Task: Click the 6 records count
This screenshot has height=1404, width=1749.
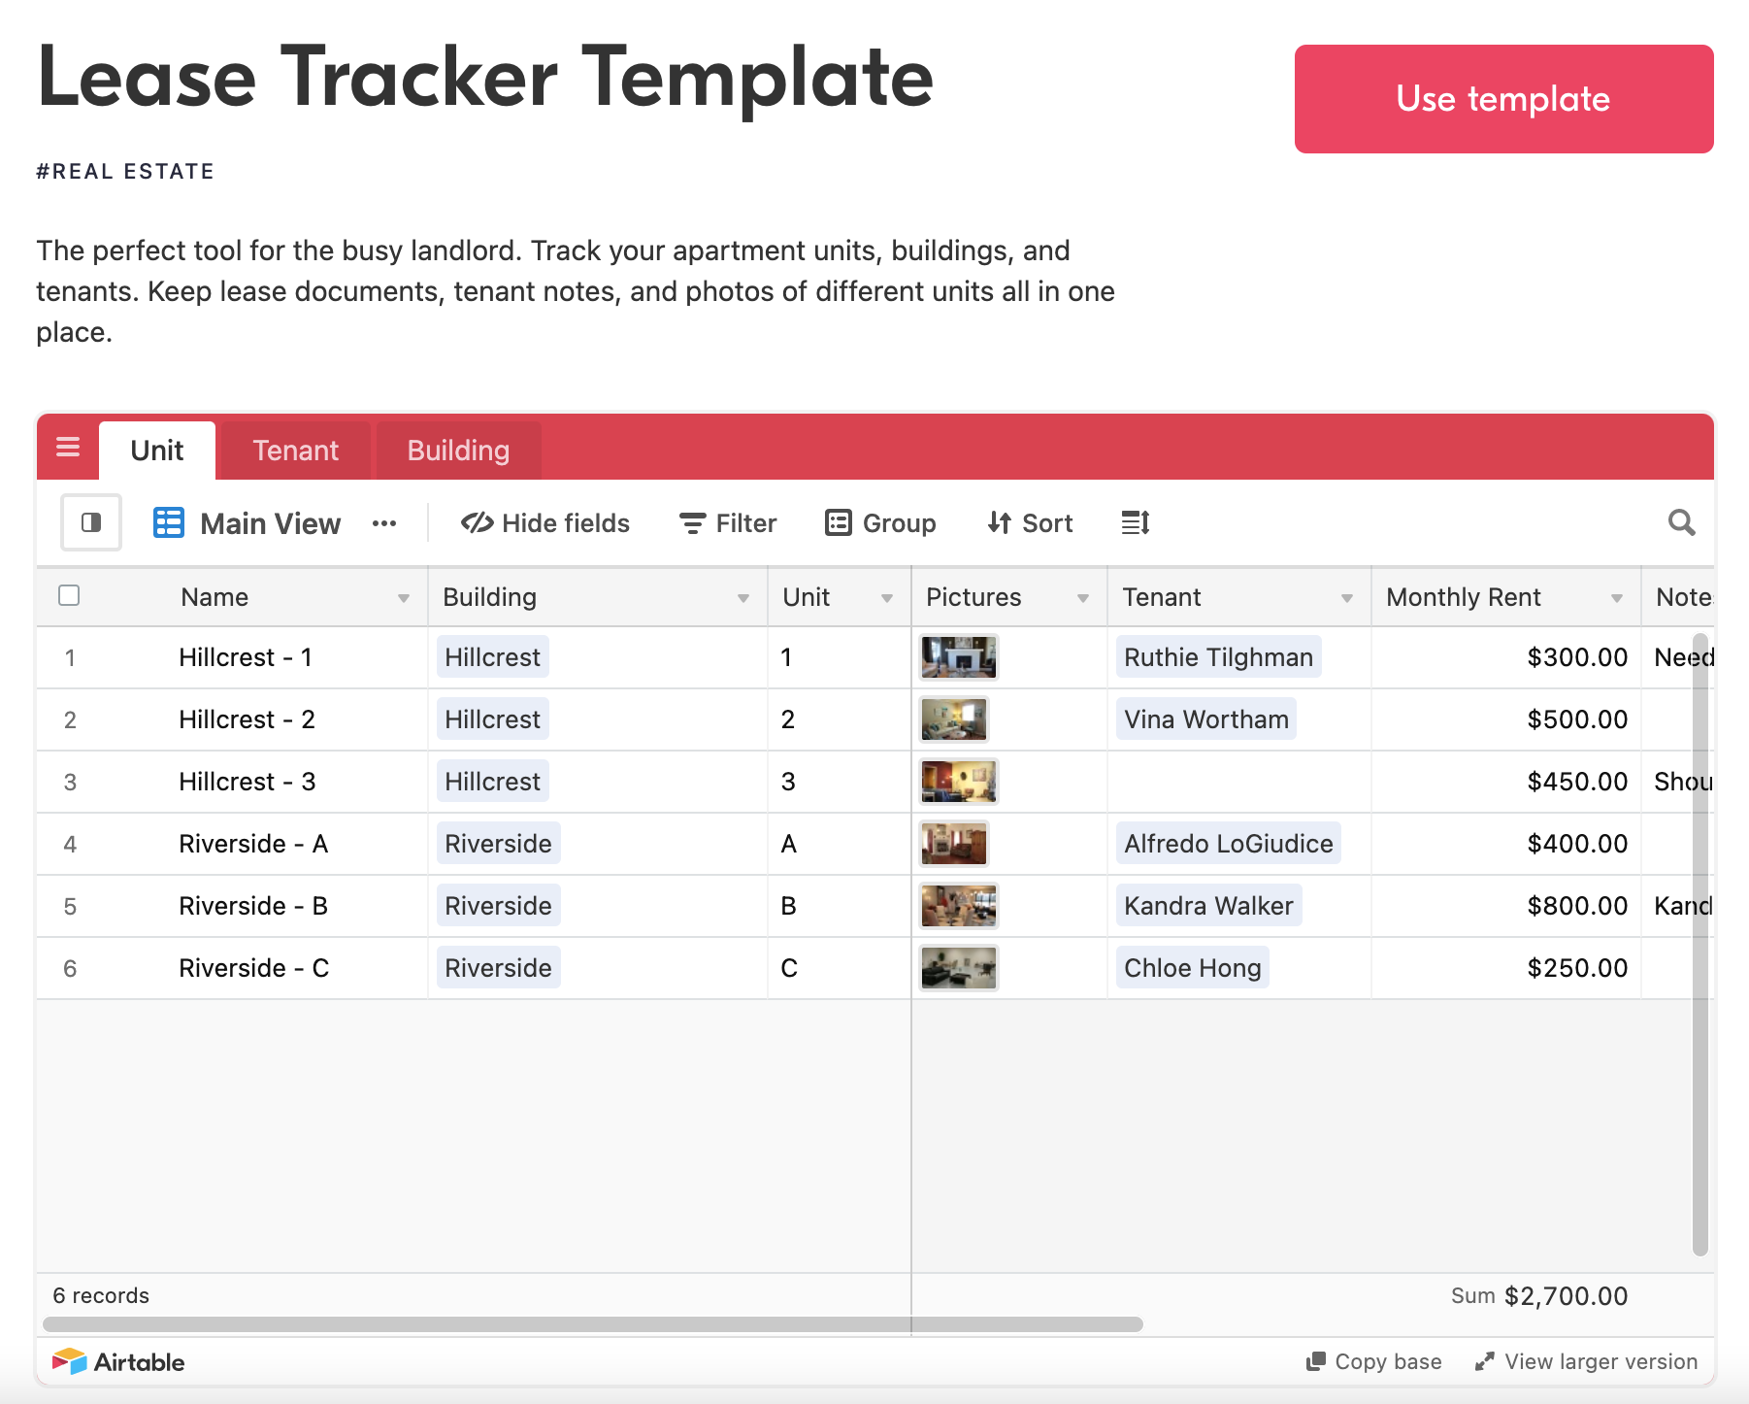Action: click(x=101, y=1296)
